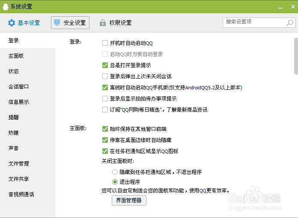Click the vertical scrollbar thumb
Screen dimensions: 298x218
click(x=296, y=56)
